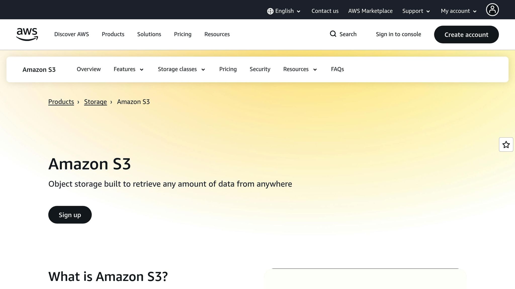Image resolution: width=515 pixels, height=289 pixels.
Task: Open the search bar via magnifier icon
Action: pyautogui.click(x=333, y=34)
